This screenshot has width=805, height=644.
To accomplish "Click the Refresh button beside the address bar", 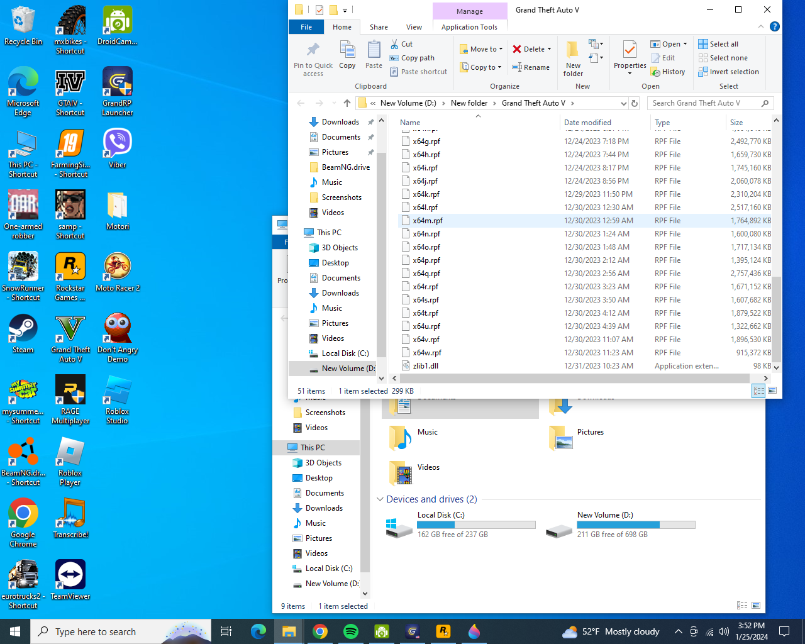I will (x=635, y=103).
